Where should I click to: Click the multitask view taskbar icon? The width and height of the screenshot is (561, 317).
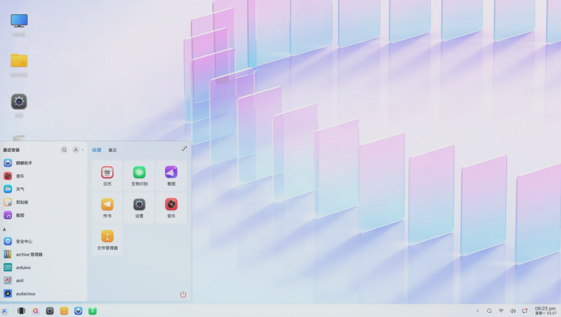pos(21,311)
